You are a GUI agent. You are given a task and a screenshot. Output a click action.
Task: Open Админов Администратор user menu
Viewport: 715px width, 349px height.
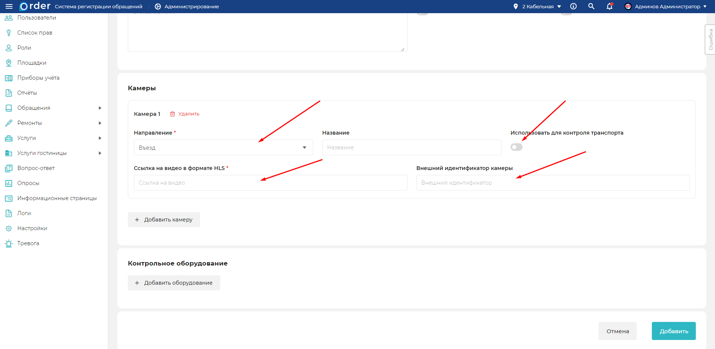665,6
